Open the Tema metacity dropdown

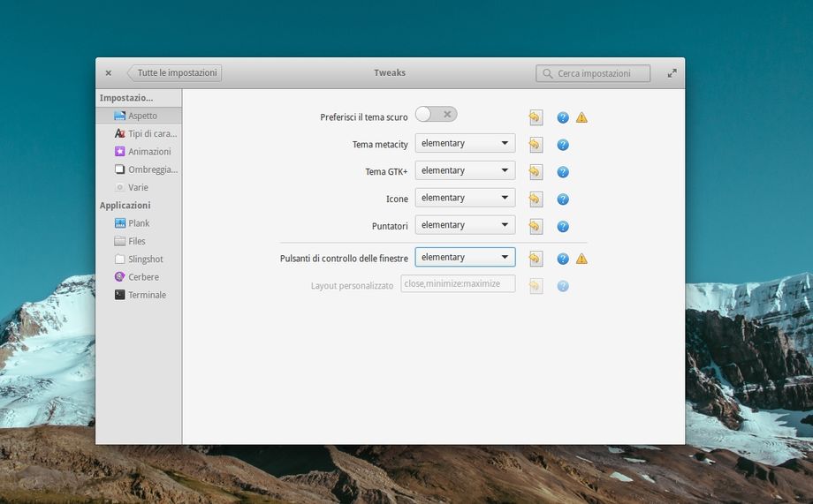click(x=465, y=144)
